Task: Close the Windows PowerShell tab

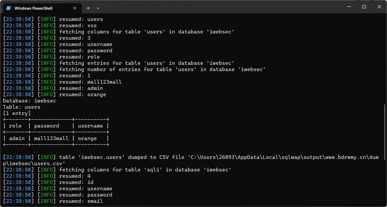Action: 75,8
